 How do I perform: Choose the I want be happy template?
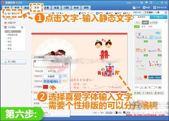141,63
